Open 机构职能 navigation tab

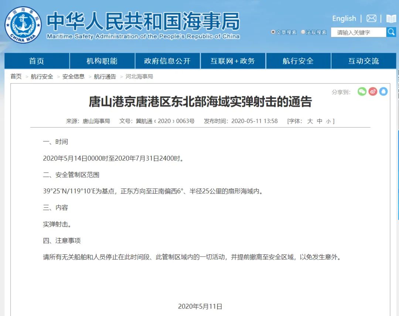pyautogui.click(x=102, y=61)
